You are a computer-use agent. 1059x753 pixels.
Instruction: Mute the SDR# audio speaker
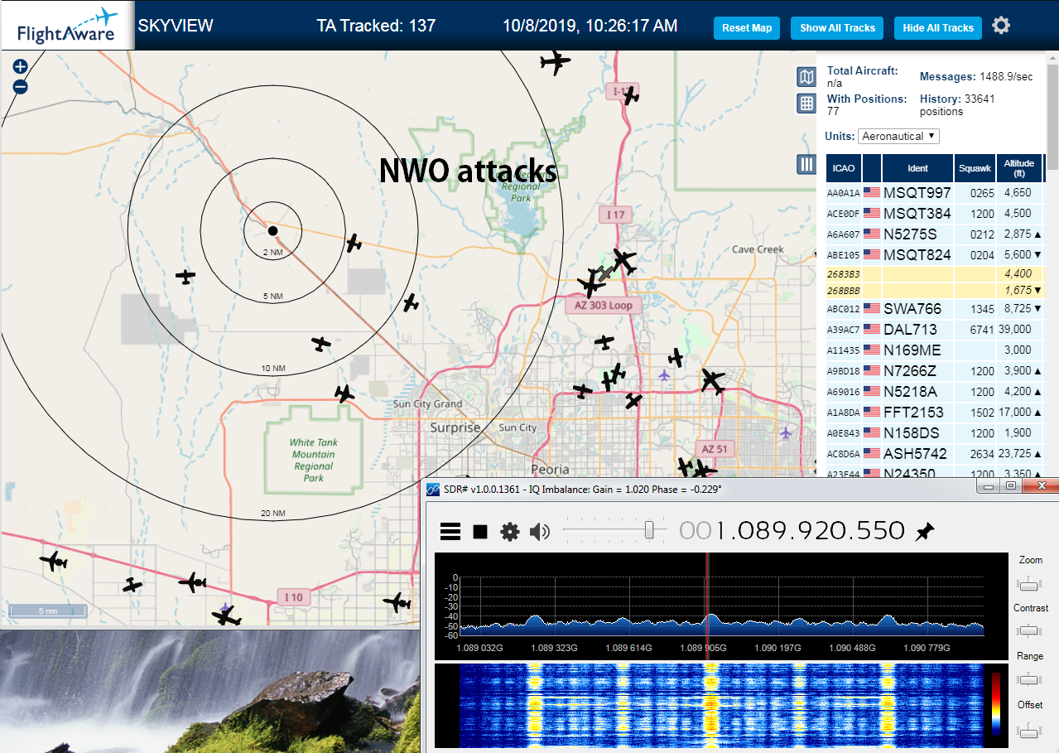click(x=540, y=532)
